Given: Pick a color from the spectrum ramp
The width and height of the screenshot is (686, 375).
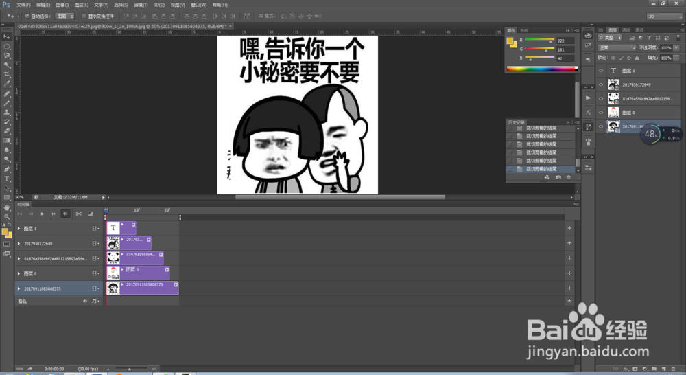Looking at the screenshot, I should coord(542,69).
